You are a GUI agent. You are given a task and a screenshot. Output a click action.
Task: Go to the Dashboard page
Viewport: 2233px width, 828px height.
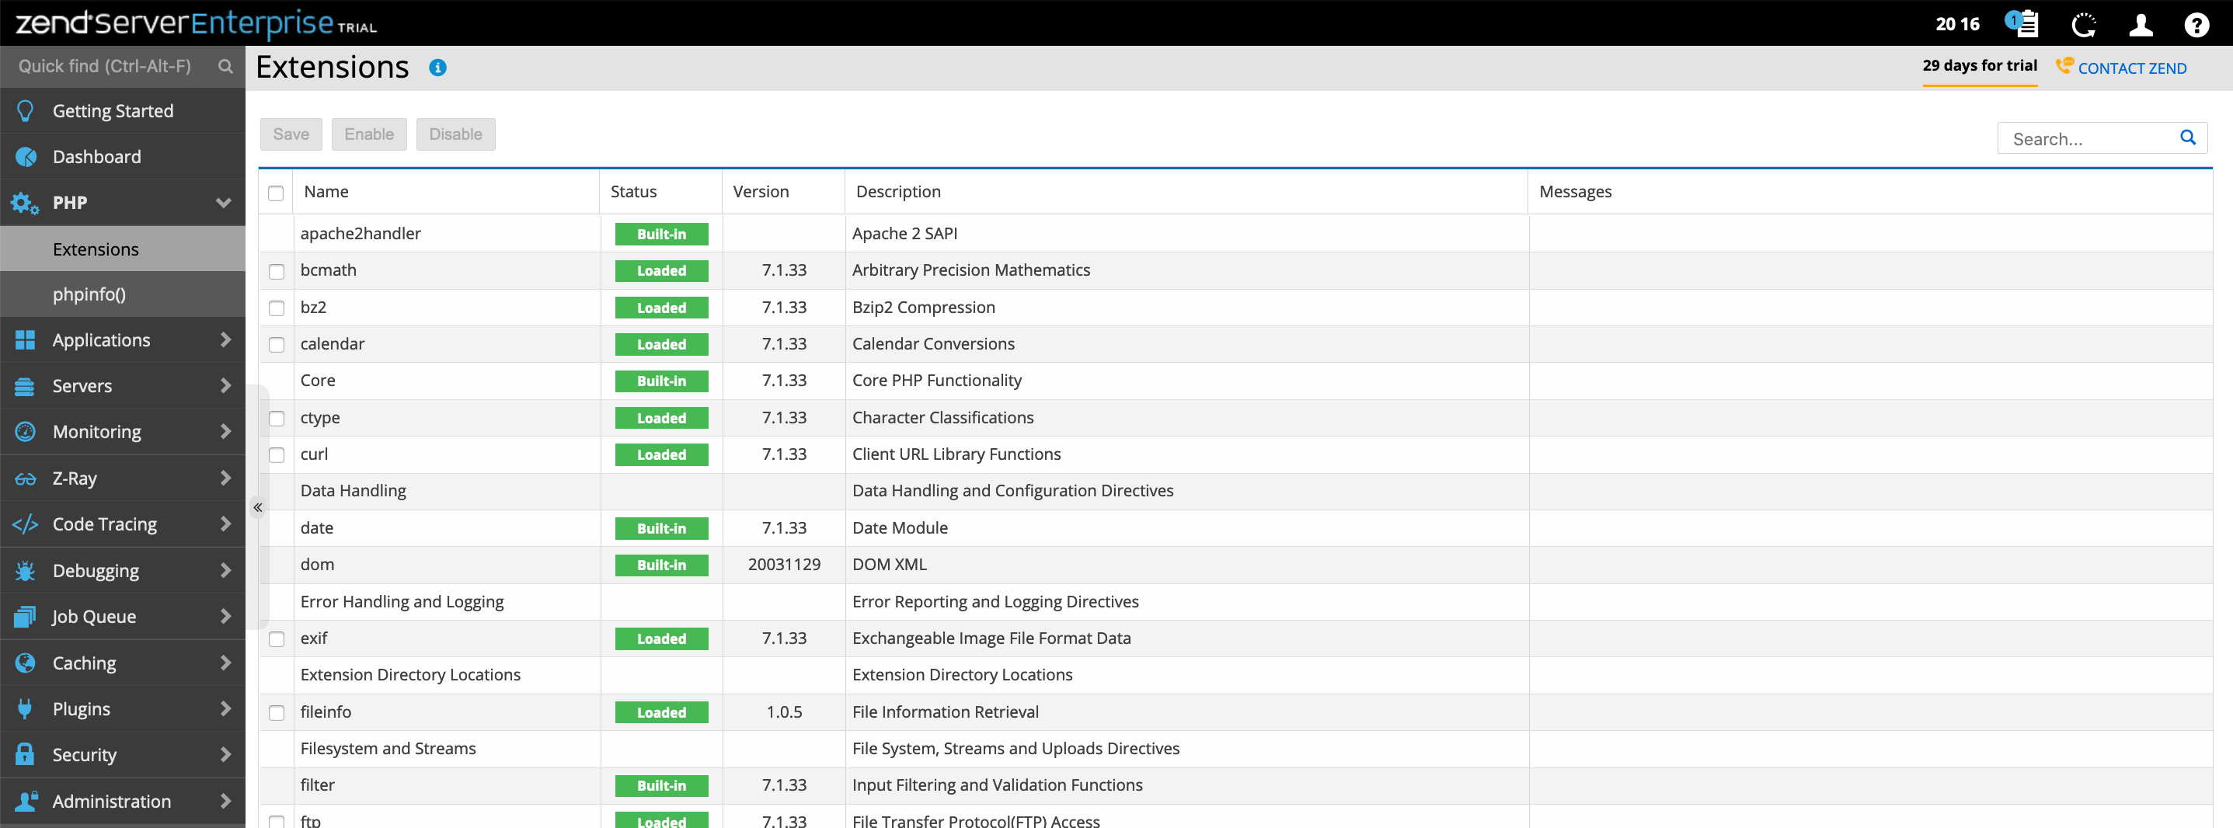point(96,157)
